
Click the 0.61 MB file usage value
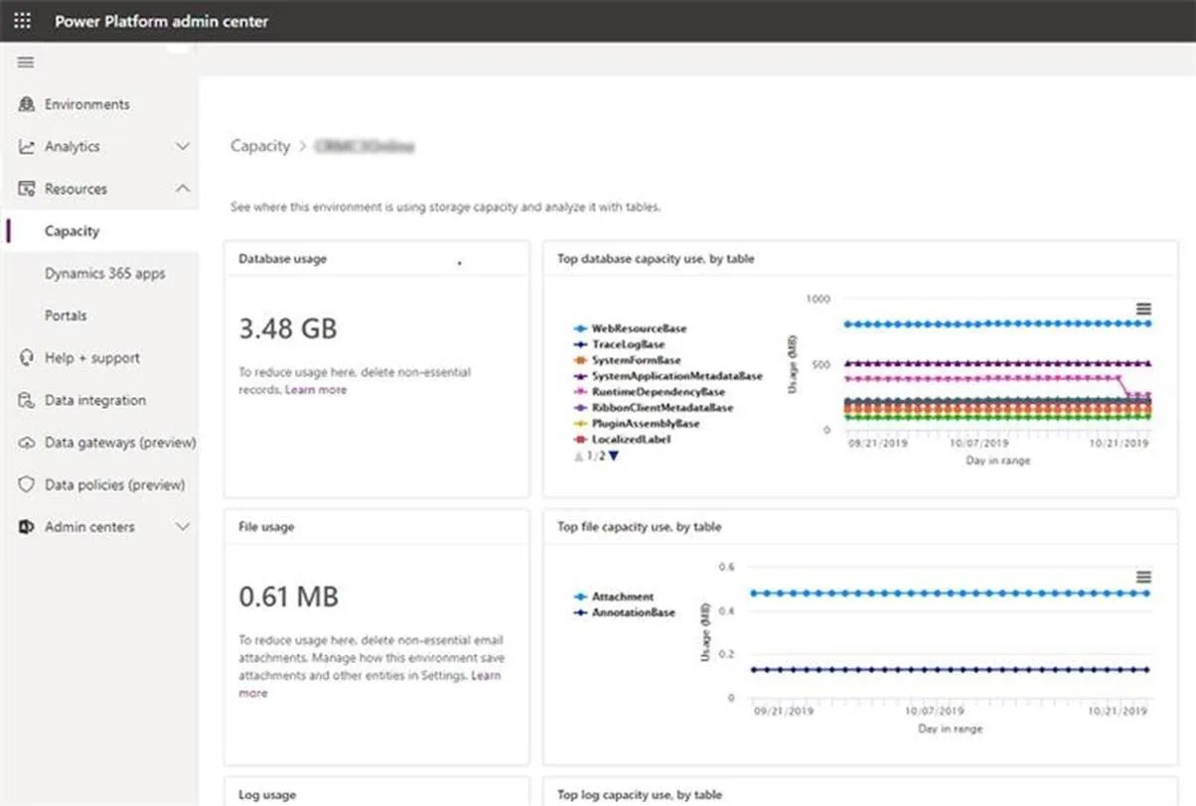tap(289, 597)
